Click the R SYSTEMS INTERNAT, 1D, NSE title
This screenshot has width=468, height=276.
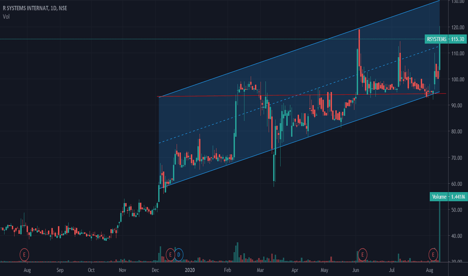35,8
